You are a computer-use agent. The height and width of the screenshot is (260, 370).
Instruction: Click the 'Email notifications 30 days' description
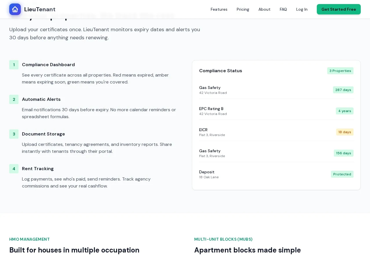pos(99,113)
